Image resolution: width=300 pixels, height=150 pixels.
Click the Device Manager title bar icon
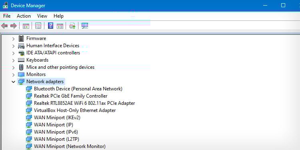click(x=5, y=5)
